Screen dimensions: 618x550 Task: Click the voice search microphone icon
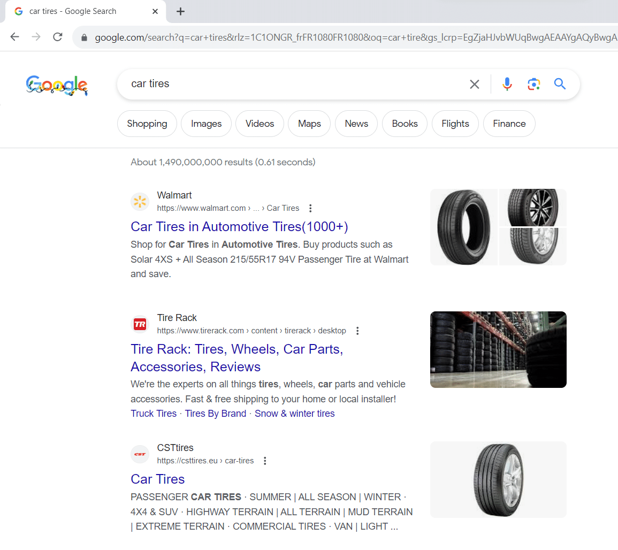click(507, 84)
